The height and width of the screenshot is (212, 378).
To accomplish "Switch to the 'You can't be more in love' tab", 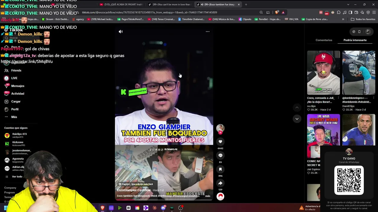I will pyautogui.click(x=169, y=4).
